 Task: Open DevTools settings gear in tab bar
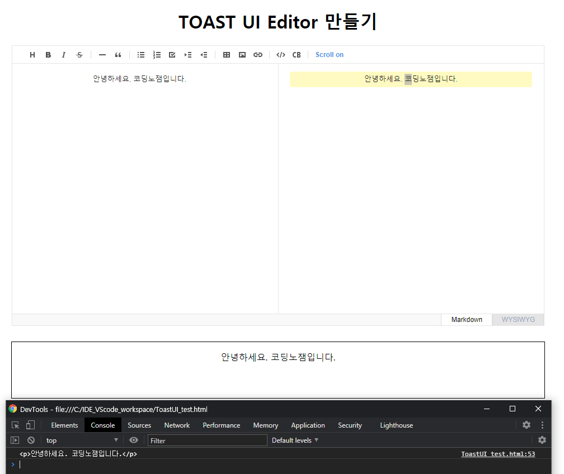[x=526, y=425]
